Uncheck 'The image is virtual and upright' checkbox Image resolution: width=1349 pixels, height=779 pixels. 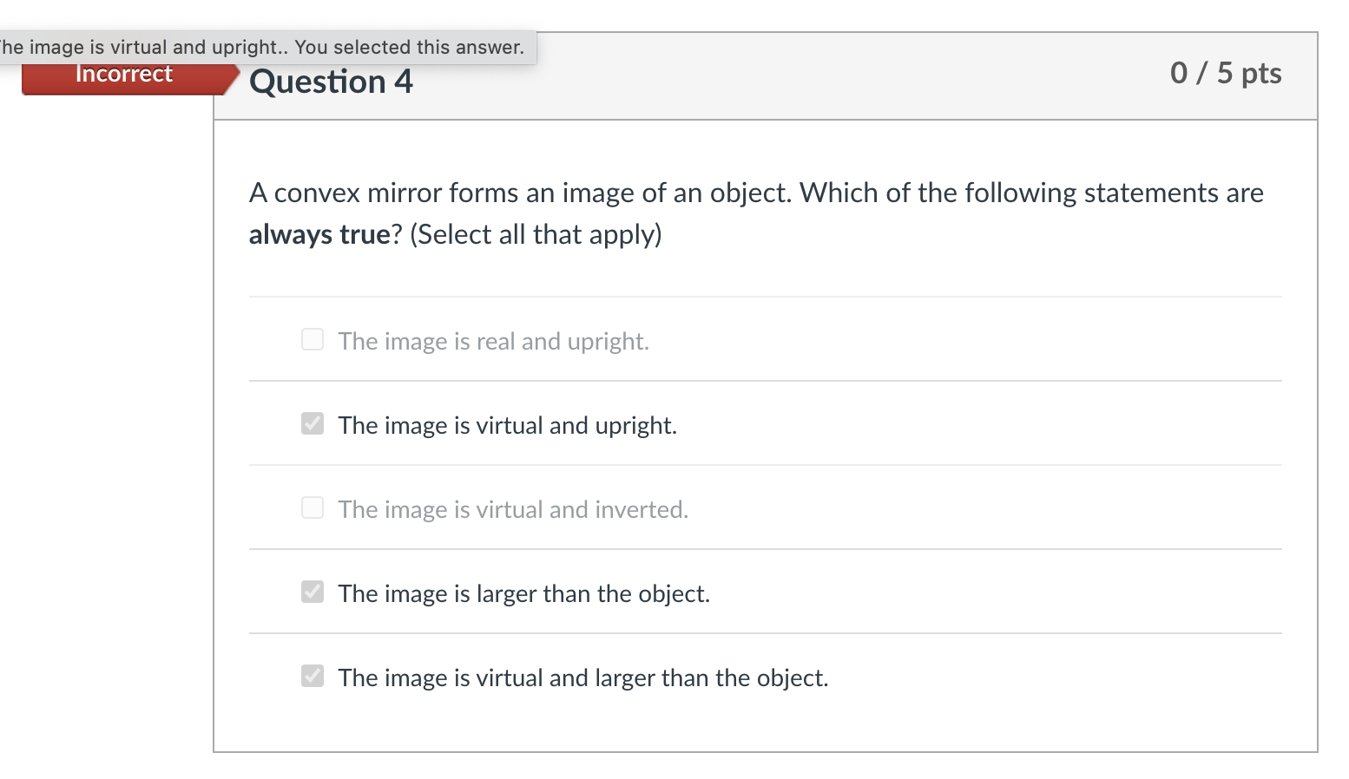click(313, 423)
